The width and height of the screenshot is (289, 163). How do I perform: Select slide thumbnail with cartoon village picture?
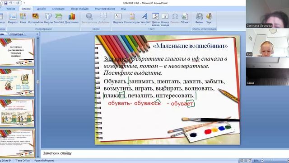click(x=17, y=113)
